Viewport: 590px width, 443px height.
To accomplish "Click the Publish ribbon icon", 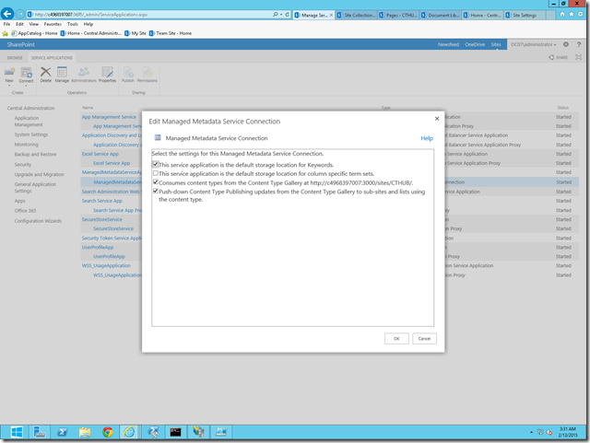I will pos(128,75).
